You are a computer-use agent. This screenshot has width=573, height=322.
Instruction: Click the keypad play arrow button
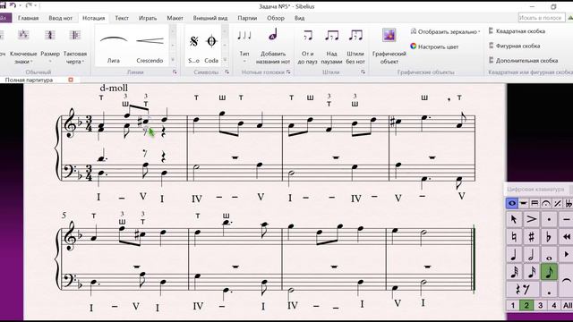pyautogui.click(x=566, y=254)
